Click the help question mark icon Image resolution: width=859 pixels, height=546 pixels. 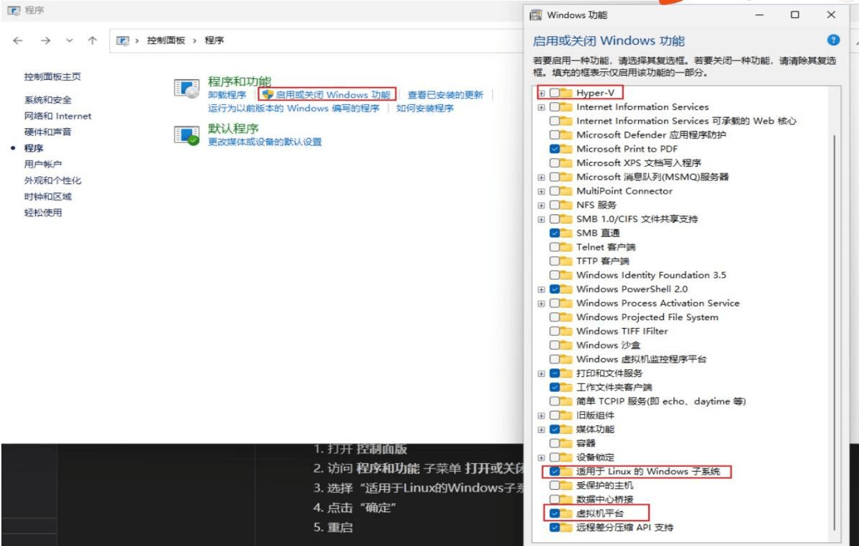pyautogui.click(x=832, y=40)
